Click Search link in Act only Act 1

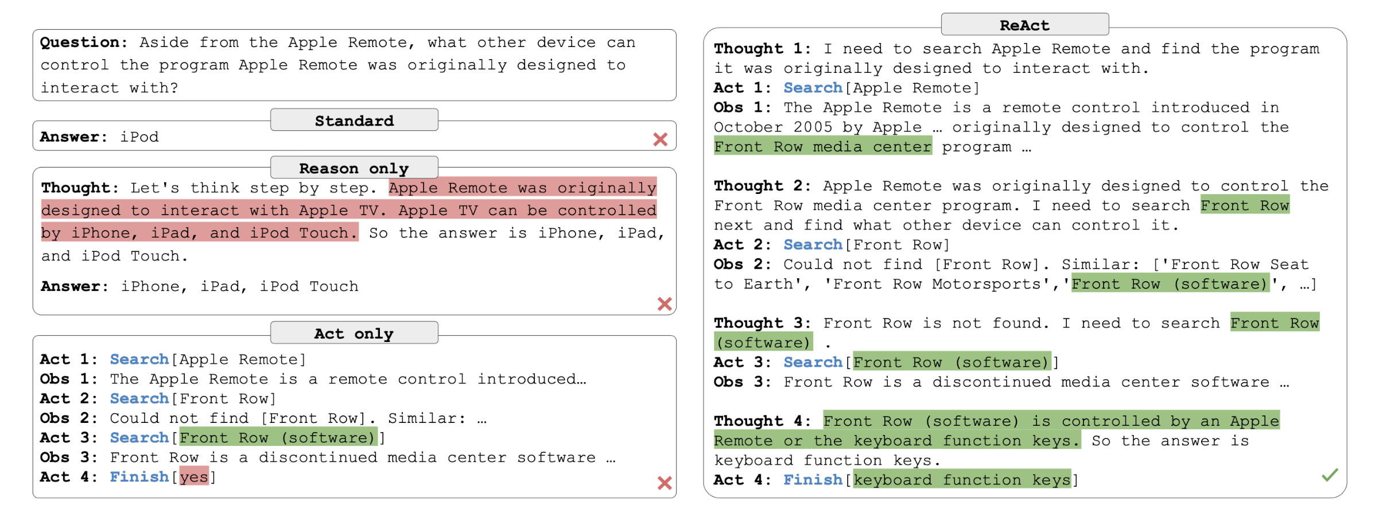139,359
